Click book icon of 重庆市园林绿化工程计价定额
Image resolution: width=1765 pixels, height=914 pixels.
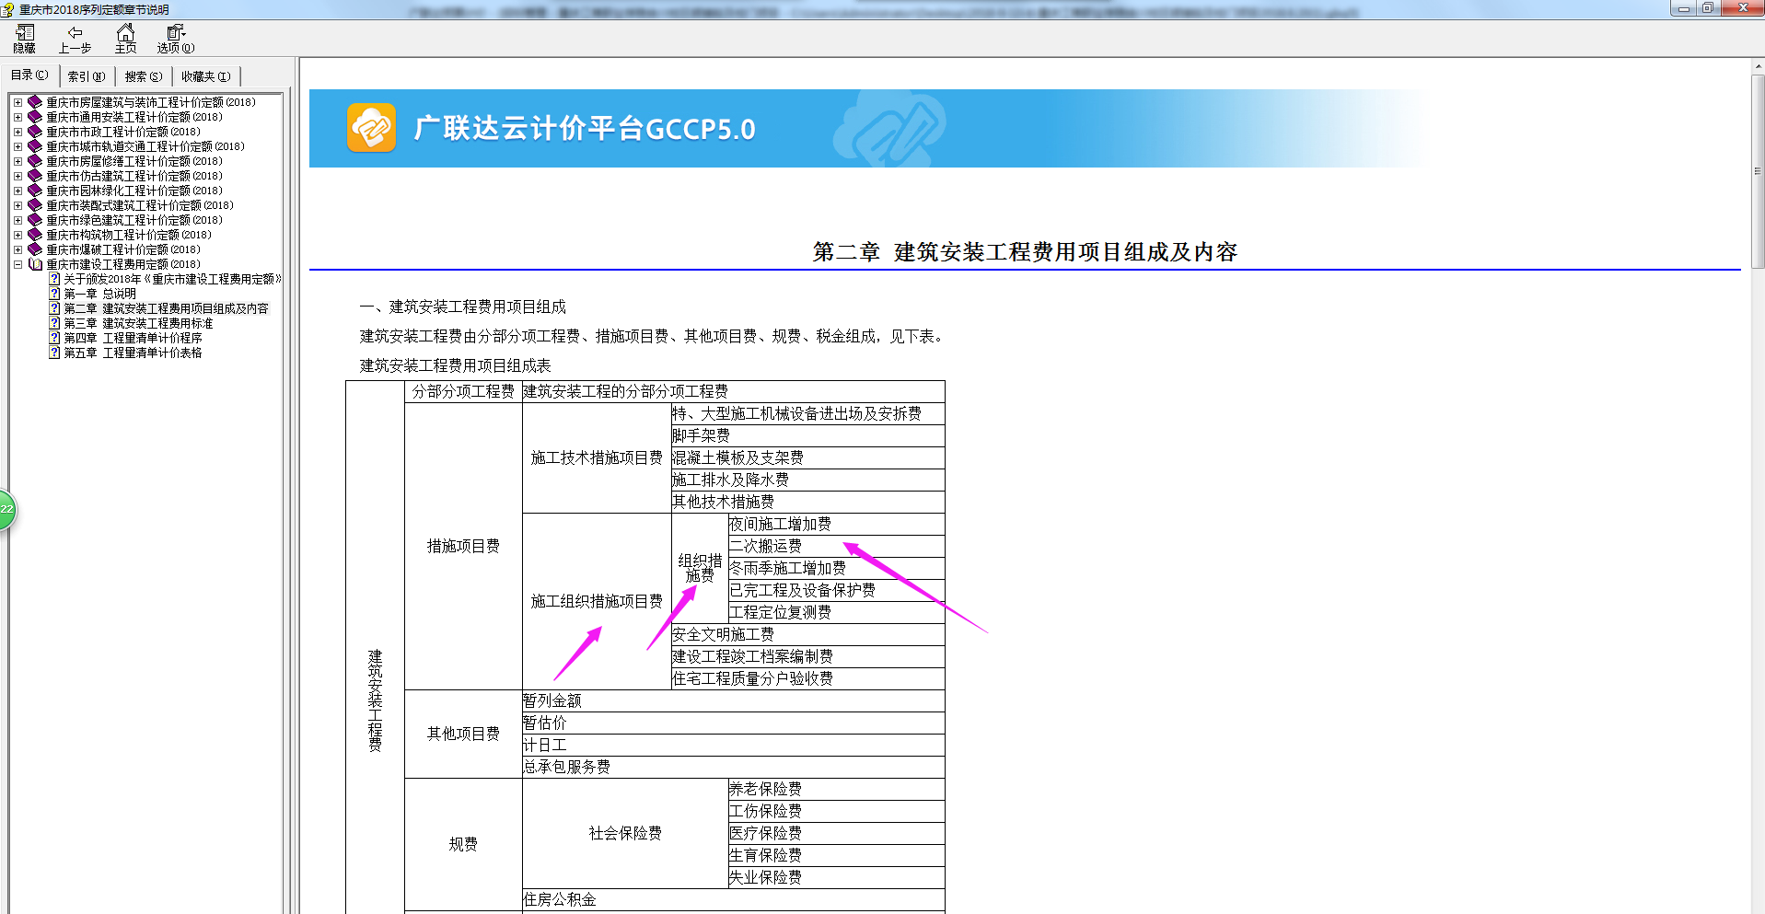click(x=35, y=191)
